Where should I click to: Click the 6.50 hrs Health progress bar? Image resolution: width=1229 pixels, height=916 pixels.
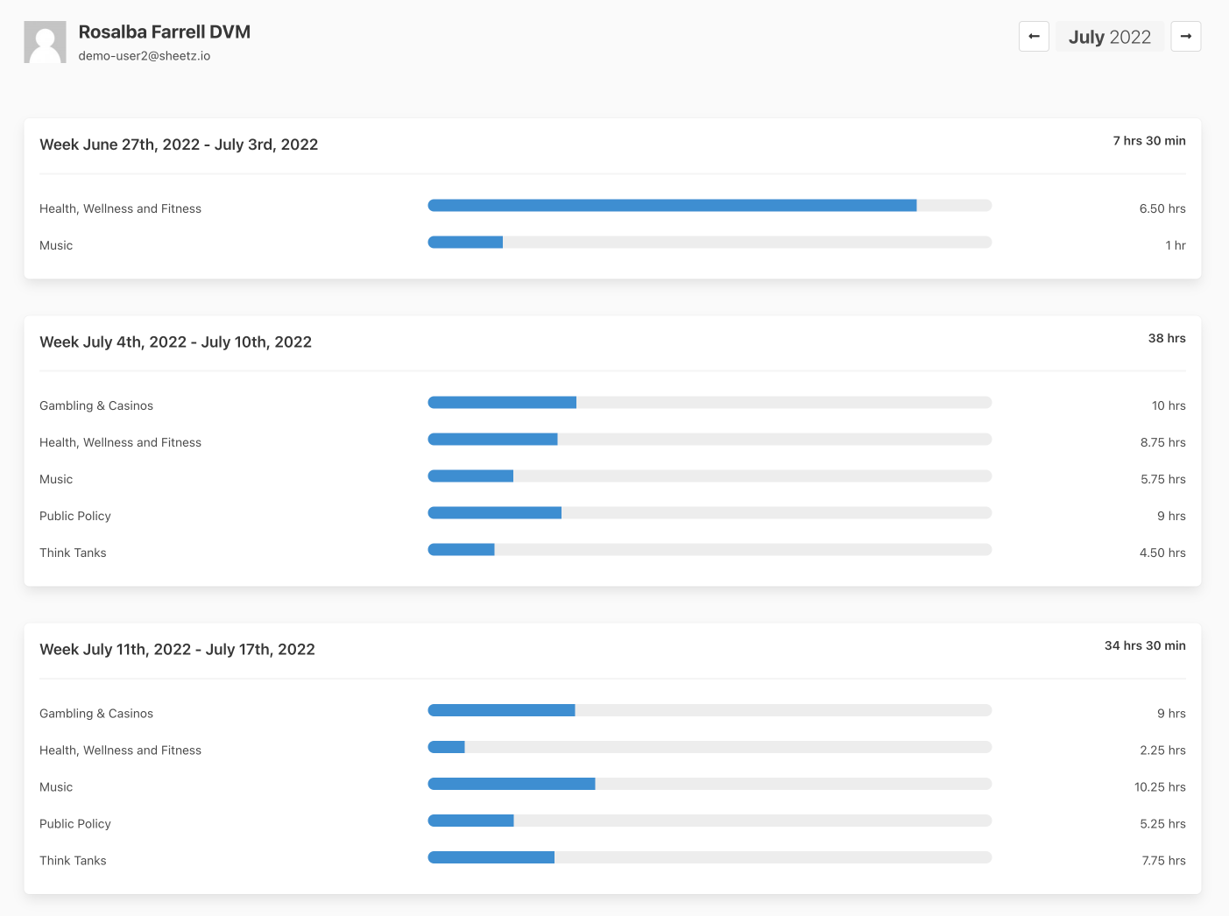tap(709, 206)
